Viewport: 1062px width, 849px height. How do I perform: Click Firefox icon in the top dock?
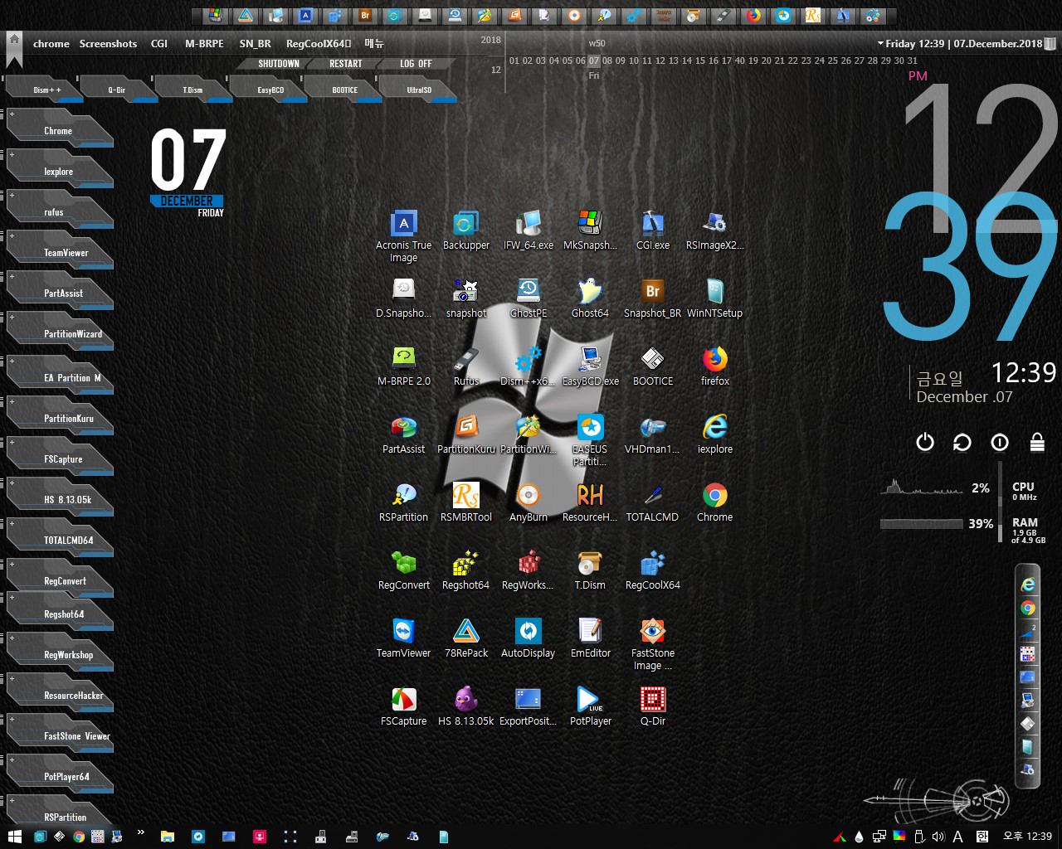pos(753,15)
